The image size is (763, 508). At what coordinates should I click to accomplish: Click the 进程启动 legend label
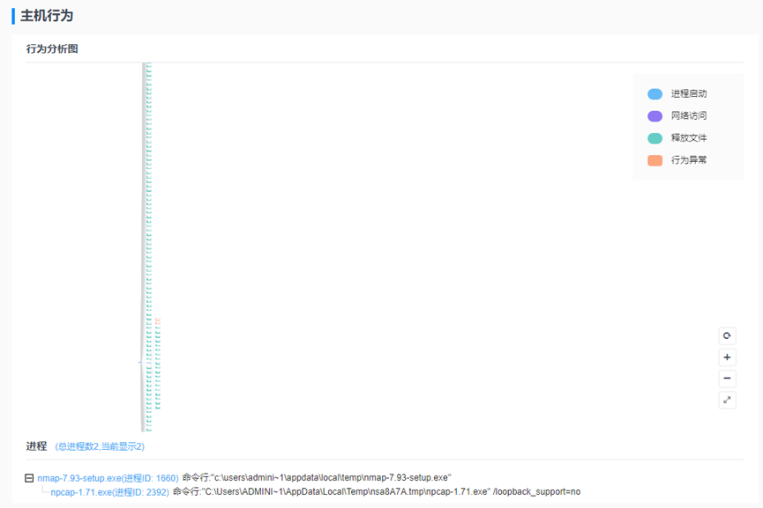(689, 93)
